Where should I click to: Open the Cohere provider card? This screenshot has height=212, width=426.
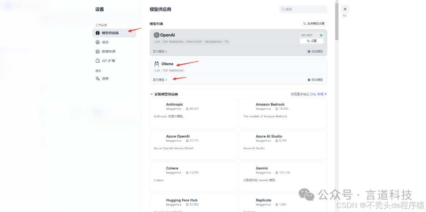194,177
